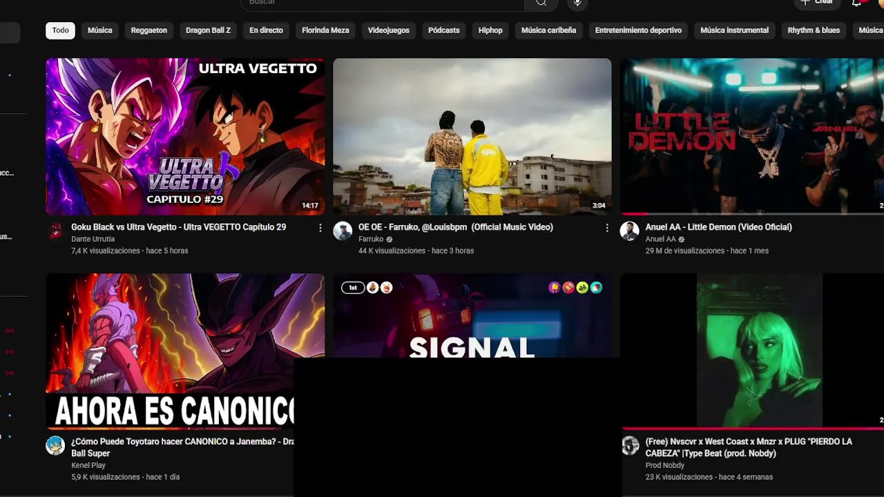Click '5,9 K visualizaciones · hace 1 día'
The image size is (884, 497).
point(125,477)
